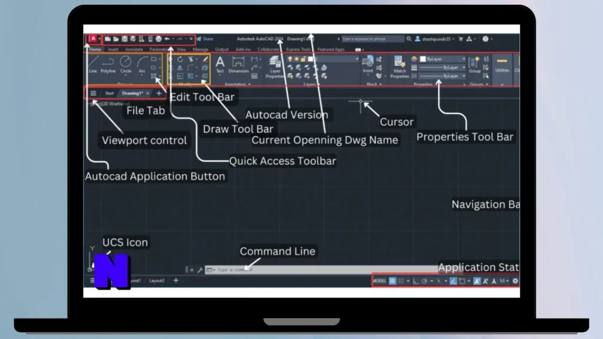Select the Hatch tool
Image resolution: width=603 pixels, height=339 pixels.
click(x=154, y=76)
